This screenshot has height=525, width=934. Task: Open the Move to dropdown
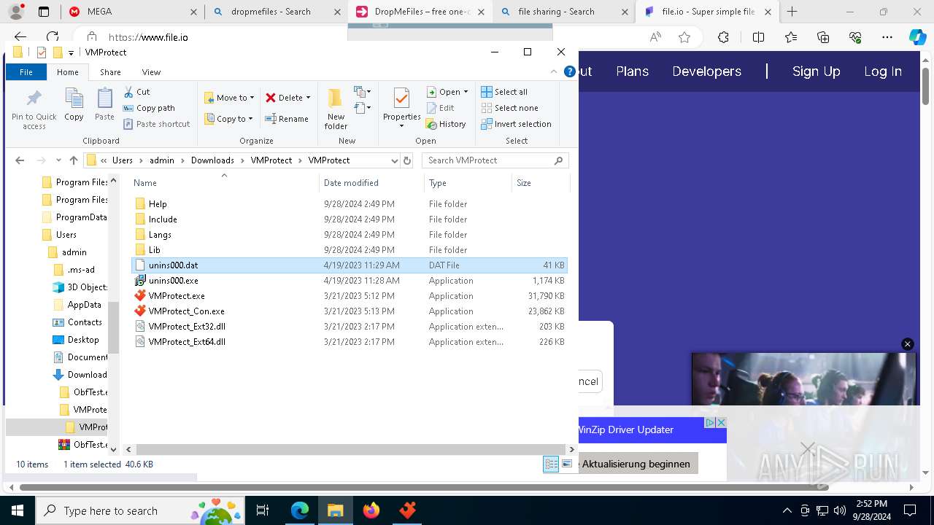coord(228,98)
